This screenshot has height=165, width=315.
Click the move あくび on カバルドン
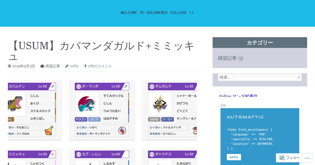point(34,103)
